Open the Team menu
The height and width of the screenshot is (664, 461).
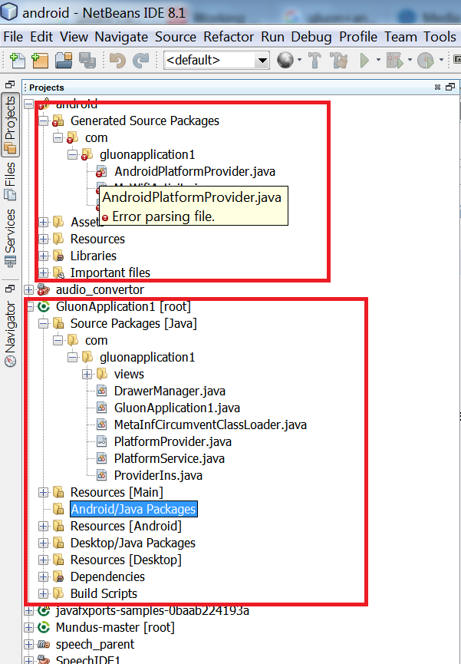coord(400,37)
